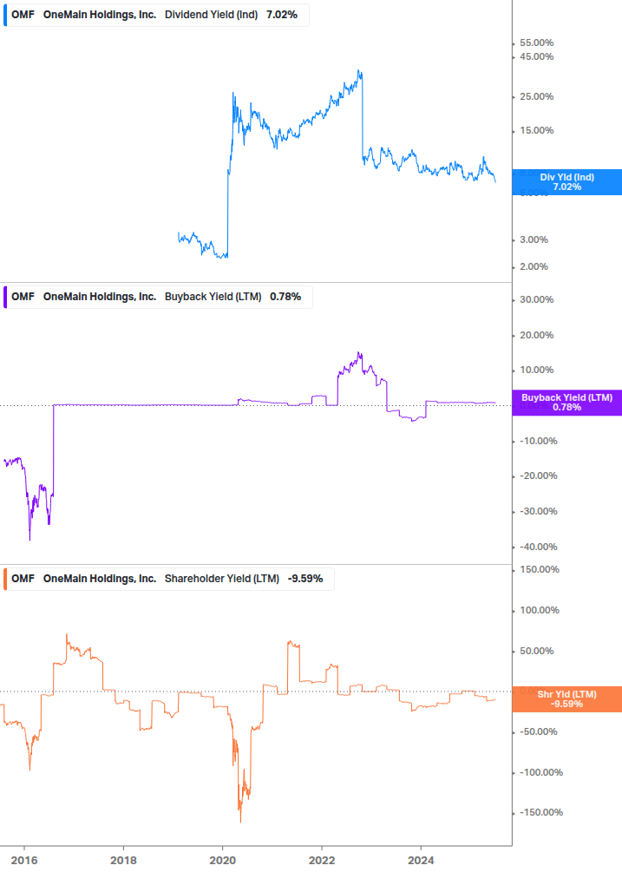Screen dimensions: 622x872
Task: Click the OMF Dividend Yield (Ind) legend label
Action: pos(157,15)
